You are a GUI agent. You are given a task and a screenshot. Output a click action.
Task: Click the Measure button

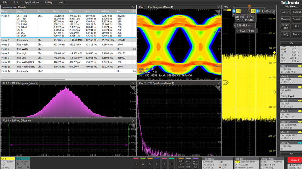point(285,19)
